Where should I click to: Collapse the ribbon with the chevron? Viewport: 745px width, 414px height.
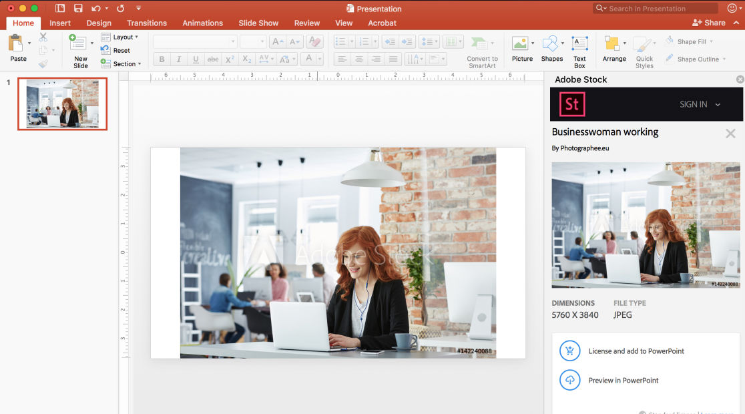pyautogui.click(x=736, y=23)
